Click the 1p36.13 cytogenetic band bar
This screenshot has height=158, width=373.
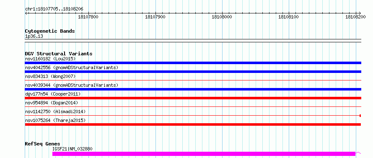point(193,41)
